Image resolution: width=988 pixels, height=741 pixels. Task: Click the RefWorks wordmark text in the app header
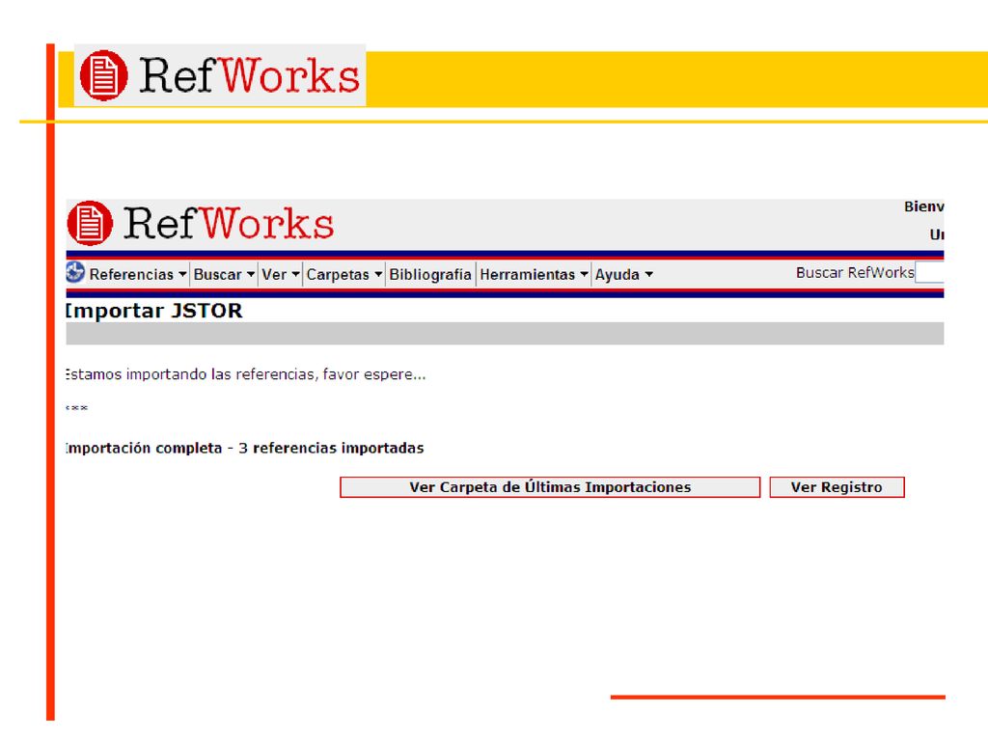228,224
